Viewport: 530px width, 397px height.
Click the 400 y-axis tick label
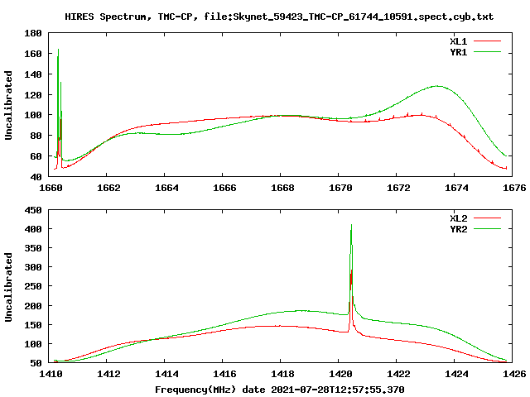click(x=33, y=229)
